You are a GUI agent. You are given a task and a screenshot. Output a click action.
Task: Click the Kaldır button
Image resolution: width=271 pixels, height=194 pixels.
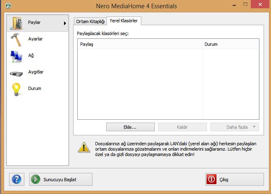(182, 127)
